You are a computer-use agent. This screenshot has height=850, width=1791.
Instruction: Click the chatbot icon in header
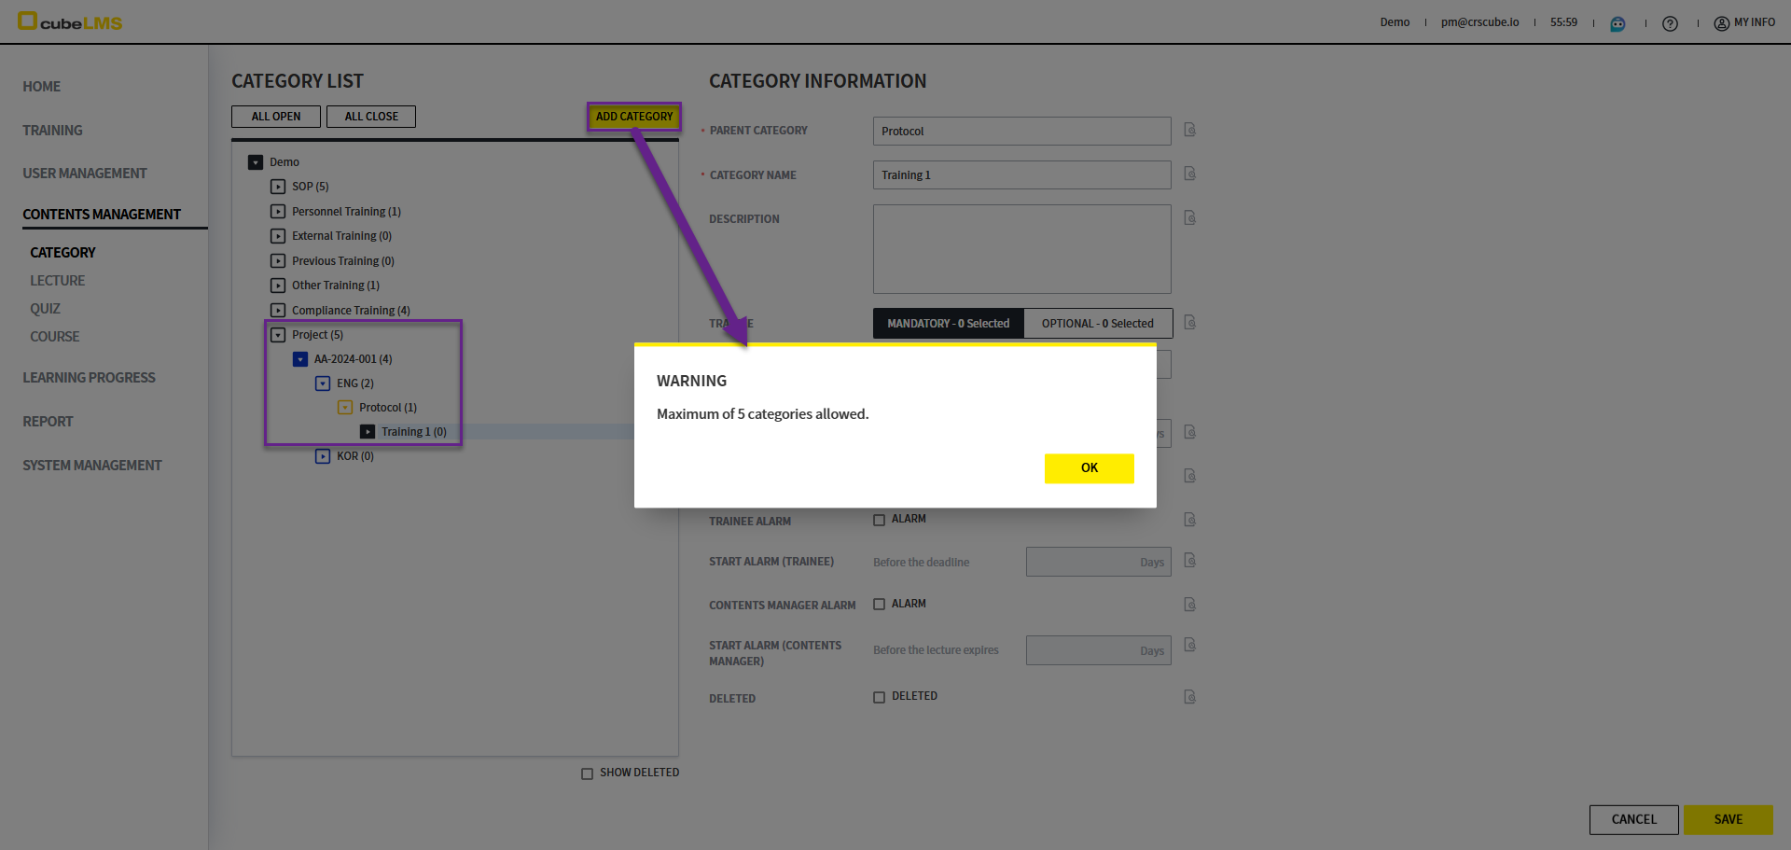pos(1617,23)
